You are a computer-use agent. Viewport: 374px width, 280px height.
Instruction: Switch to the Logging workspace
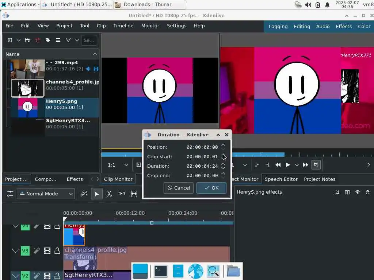278,26
